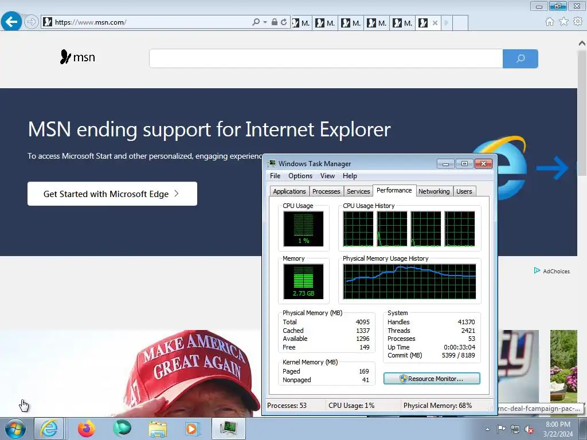Click the 8:00 PM clock
Viewport: 587px width, 440px height.
pyautogui.click(x=558, y=425)
